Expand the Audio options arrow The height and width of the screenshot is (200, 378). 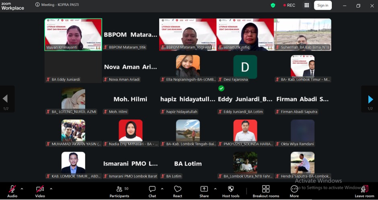tap(22, 189)
